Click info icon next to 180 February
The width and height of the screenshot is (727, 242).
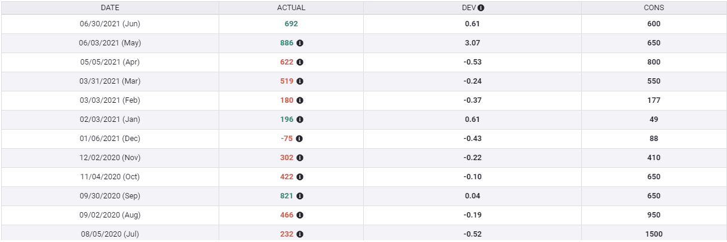tap(300, 100)
